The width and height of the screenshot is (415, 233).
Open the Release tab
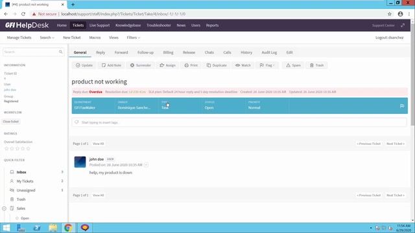pyautogui.click(x=189, y=52)
